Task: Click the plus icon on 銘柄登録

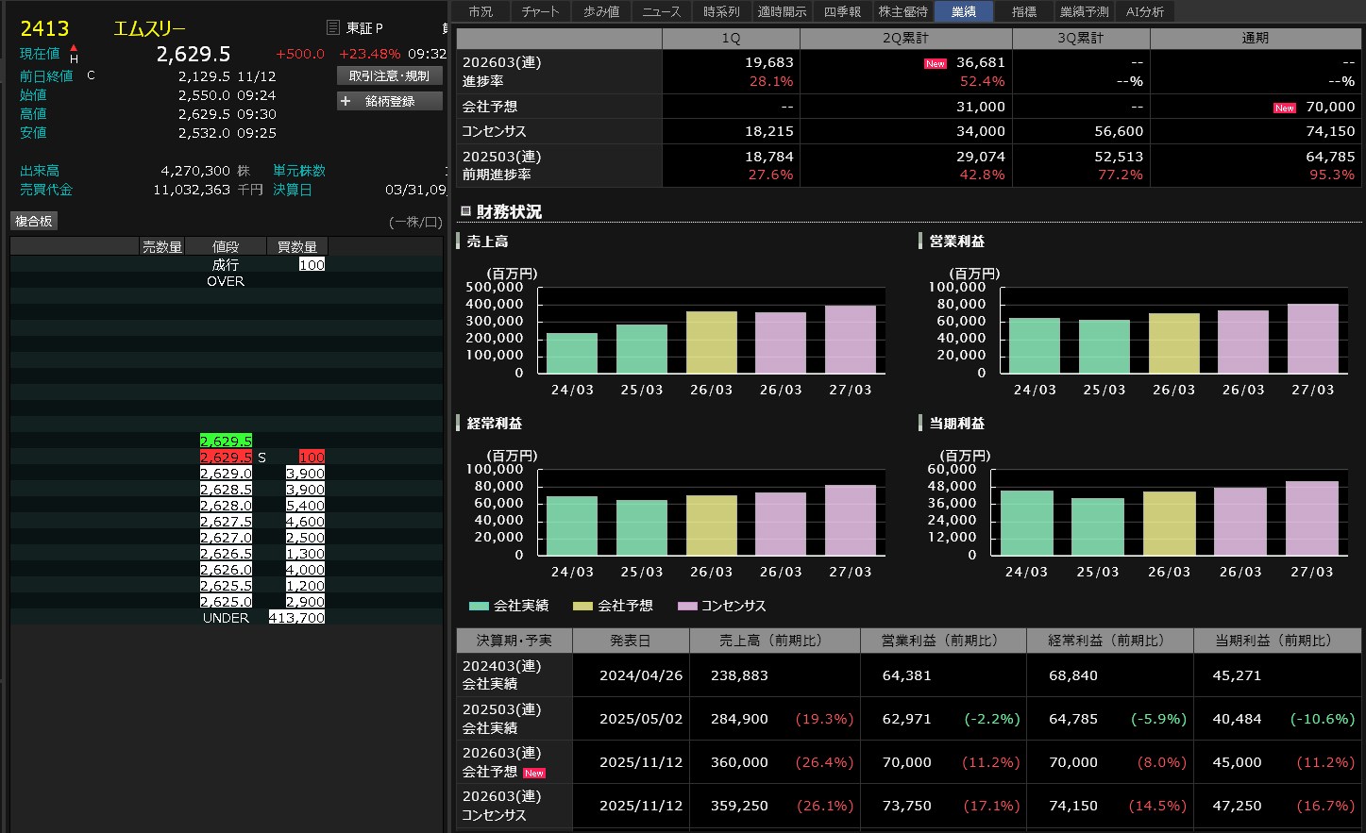Action: point(346,101)
